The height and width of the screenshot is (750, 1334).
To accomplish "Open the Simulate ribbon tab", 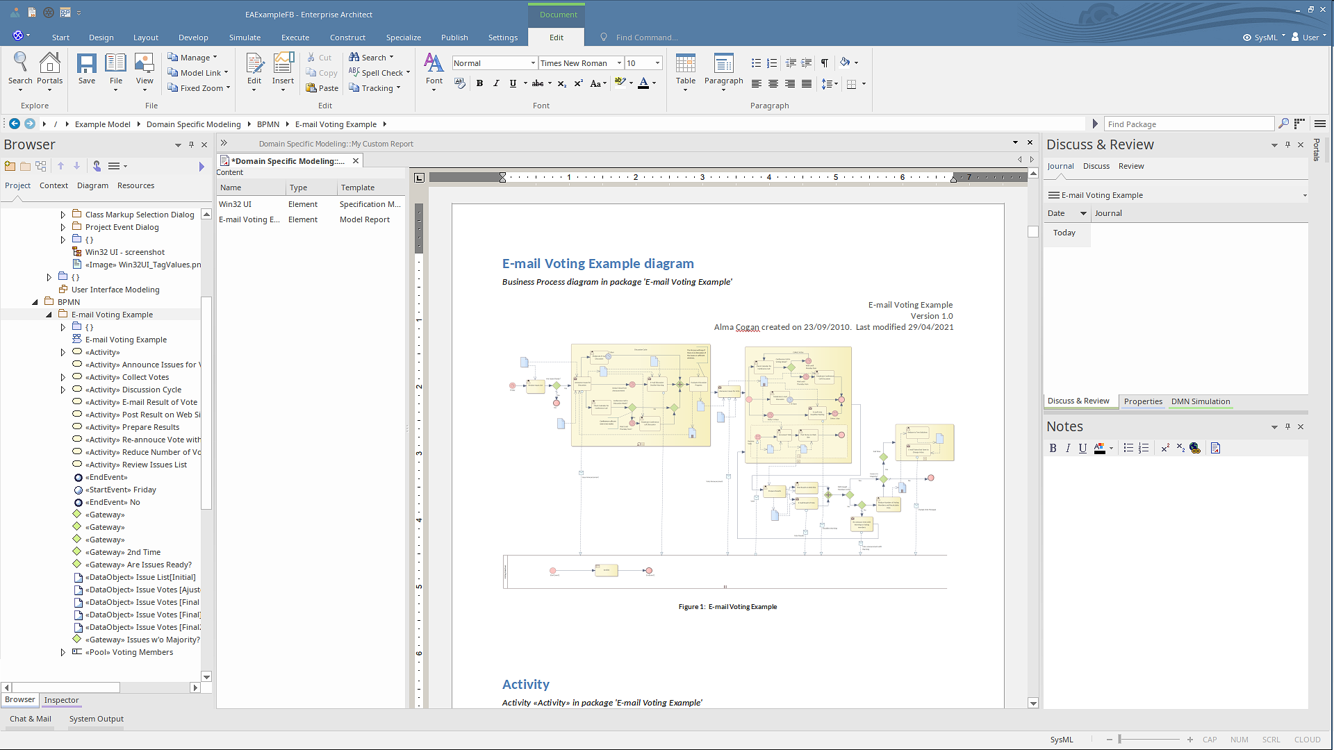I will coord(245,37).
